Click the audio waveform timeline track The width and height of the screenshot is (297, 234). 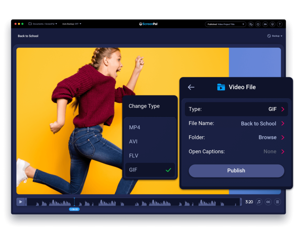point(133,202)
